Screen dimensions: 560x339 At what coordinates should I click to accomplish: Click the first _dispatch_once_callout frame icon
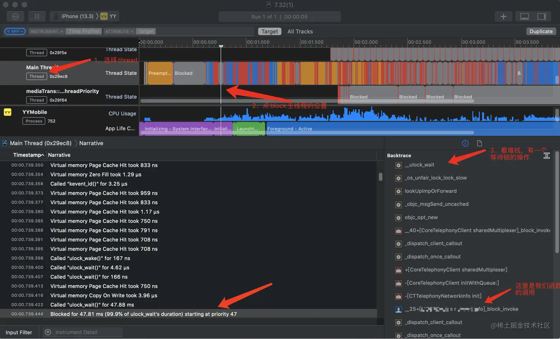point(399,257)
